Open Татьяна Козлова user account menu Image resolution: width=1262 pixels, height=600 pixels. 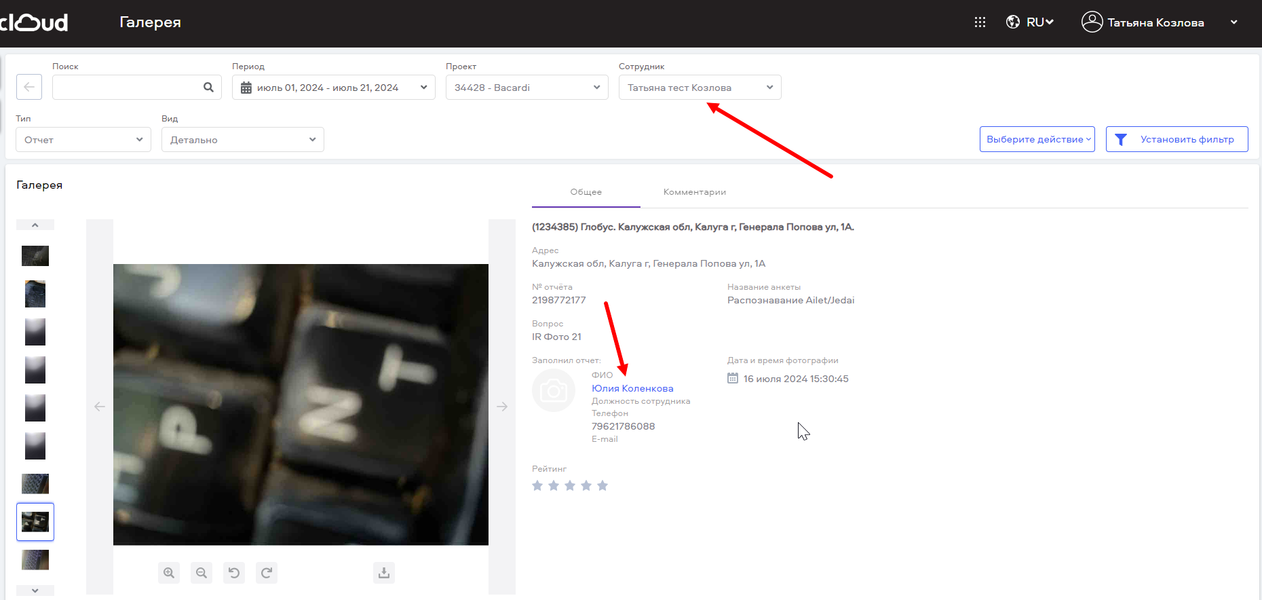pyautogui.click(x=1160, y=22)
